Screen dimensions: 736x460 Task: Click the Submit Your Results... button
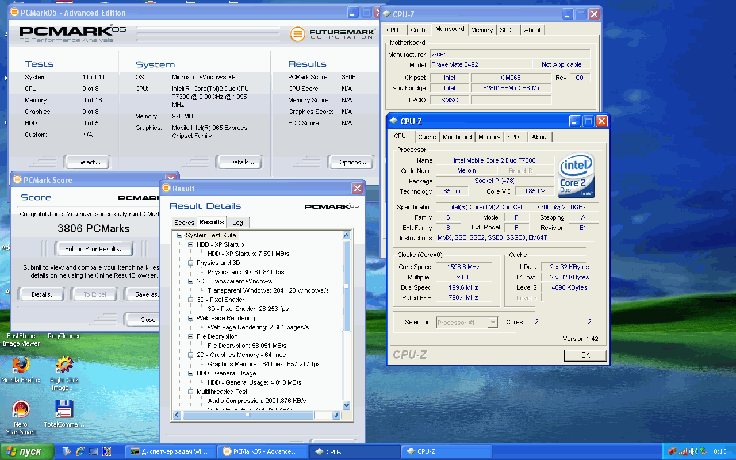pyautogui.click(x=94, y=249)
